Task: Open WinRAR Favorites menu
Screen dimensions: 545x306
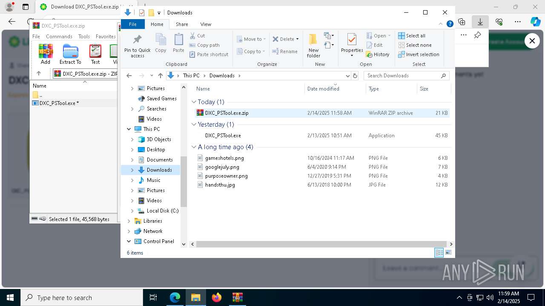Action: pos(106,37)
